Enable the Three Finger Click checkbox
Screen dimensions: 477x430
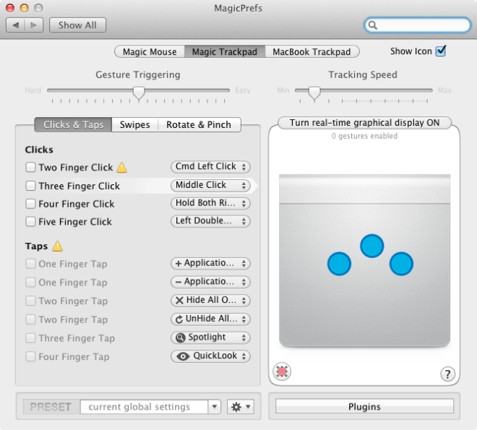(x=30, y=186)
